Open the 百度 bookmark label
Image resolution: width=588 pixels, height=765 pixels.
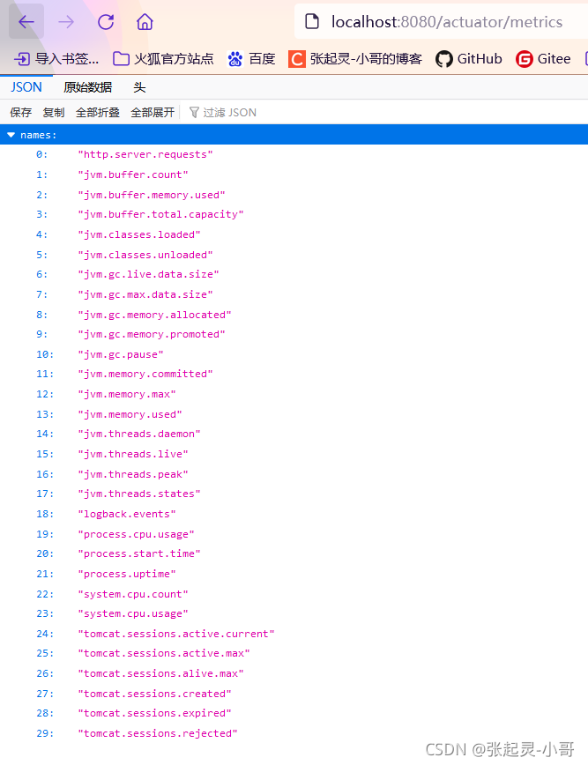click(262, 59)
